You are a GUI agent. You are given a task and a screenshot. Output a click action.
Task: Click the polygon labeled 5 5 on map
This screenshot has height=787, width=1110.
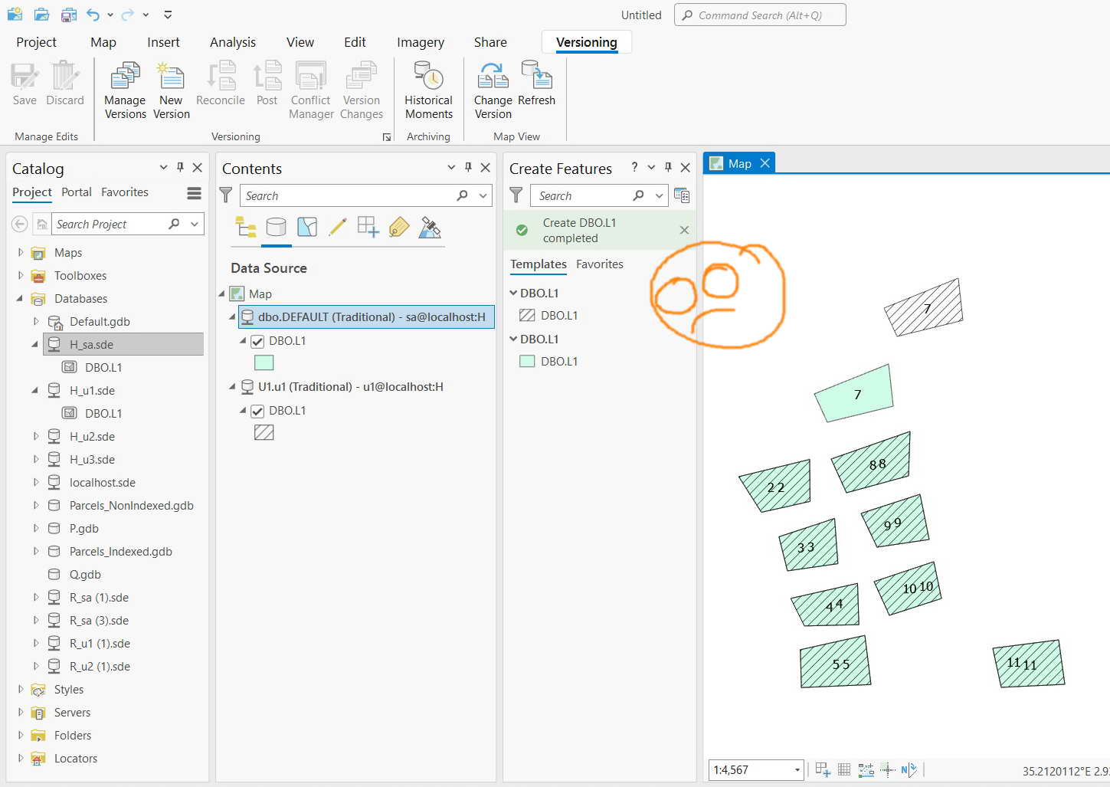[836, 661]
